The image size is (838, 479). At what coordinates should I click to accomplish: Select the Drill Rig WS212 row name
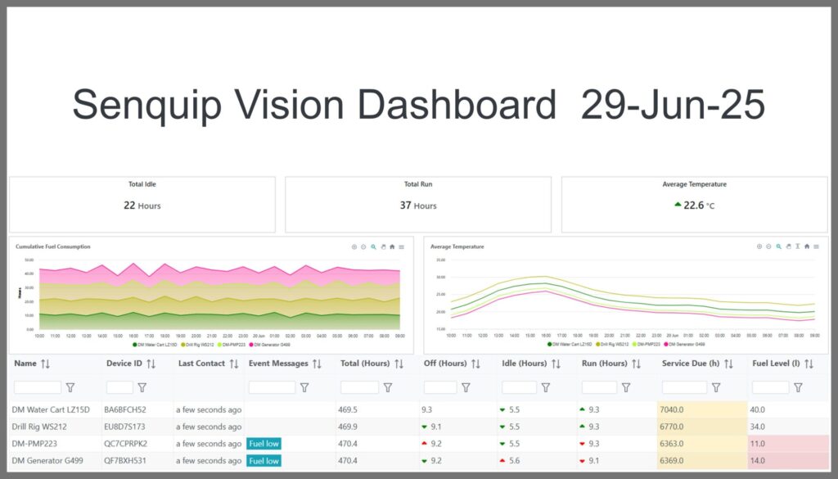tap(39, 427)
